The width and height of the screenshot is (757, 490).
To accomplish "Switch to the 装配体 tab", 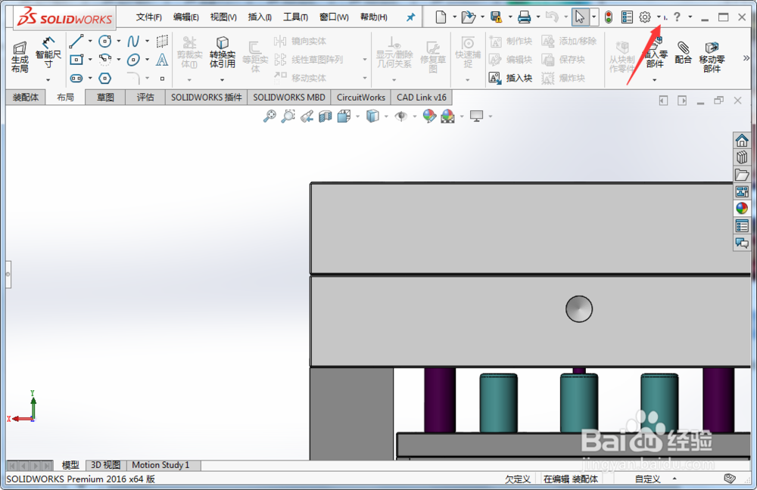I will click(26, 98).
